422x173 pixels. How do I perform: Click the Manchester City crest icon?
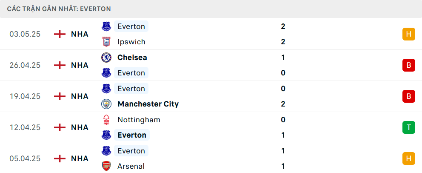(x=106, y=104)
